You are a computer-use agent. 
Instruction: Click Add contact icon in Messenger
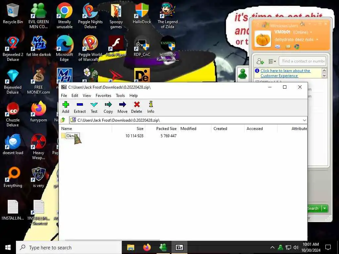[x=260, y=62]
